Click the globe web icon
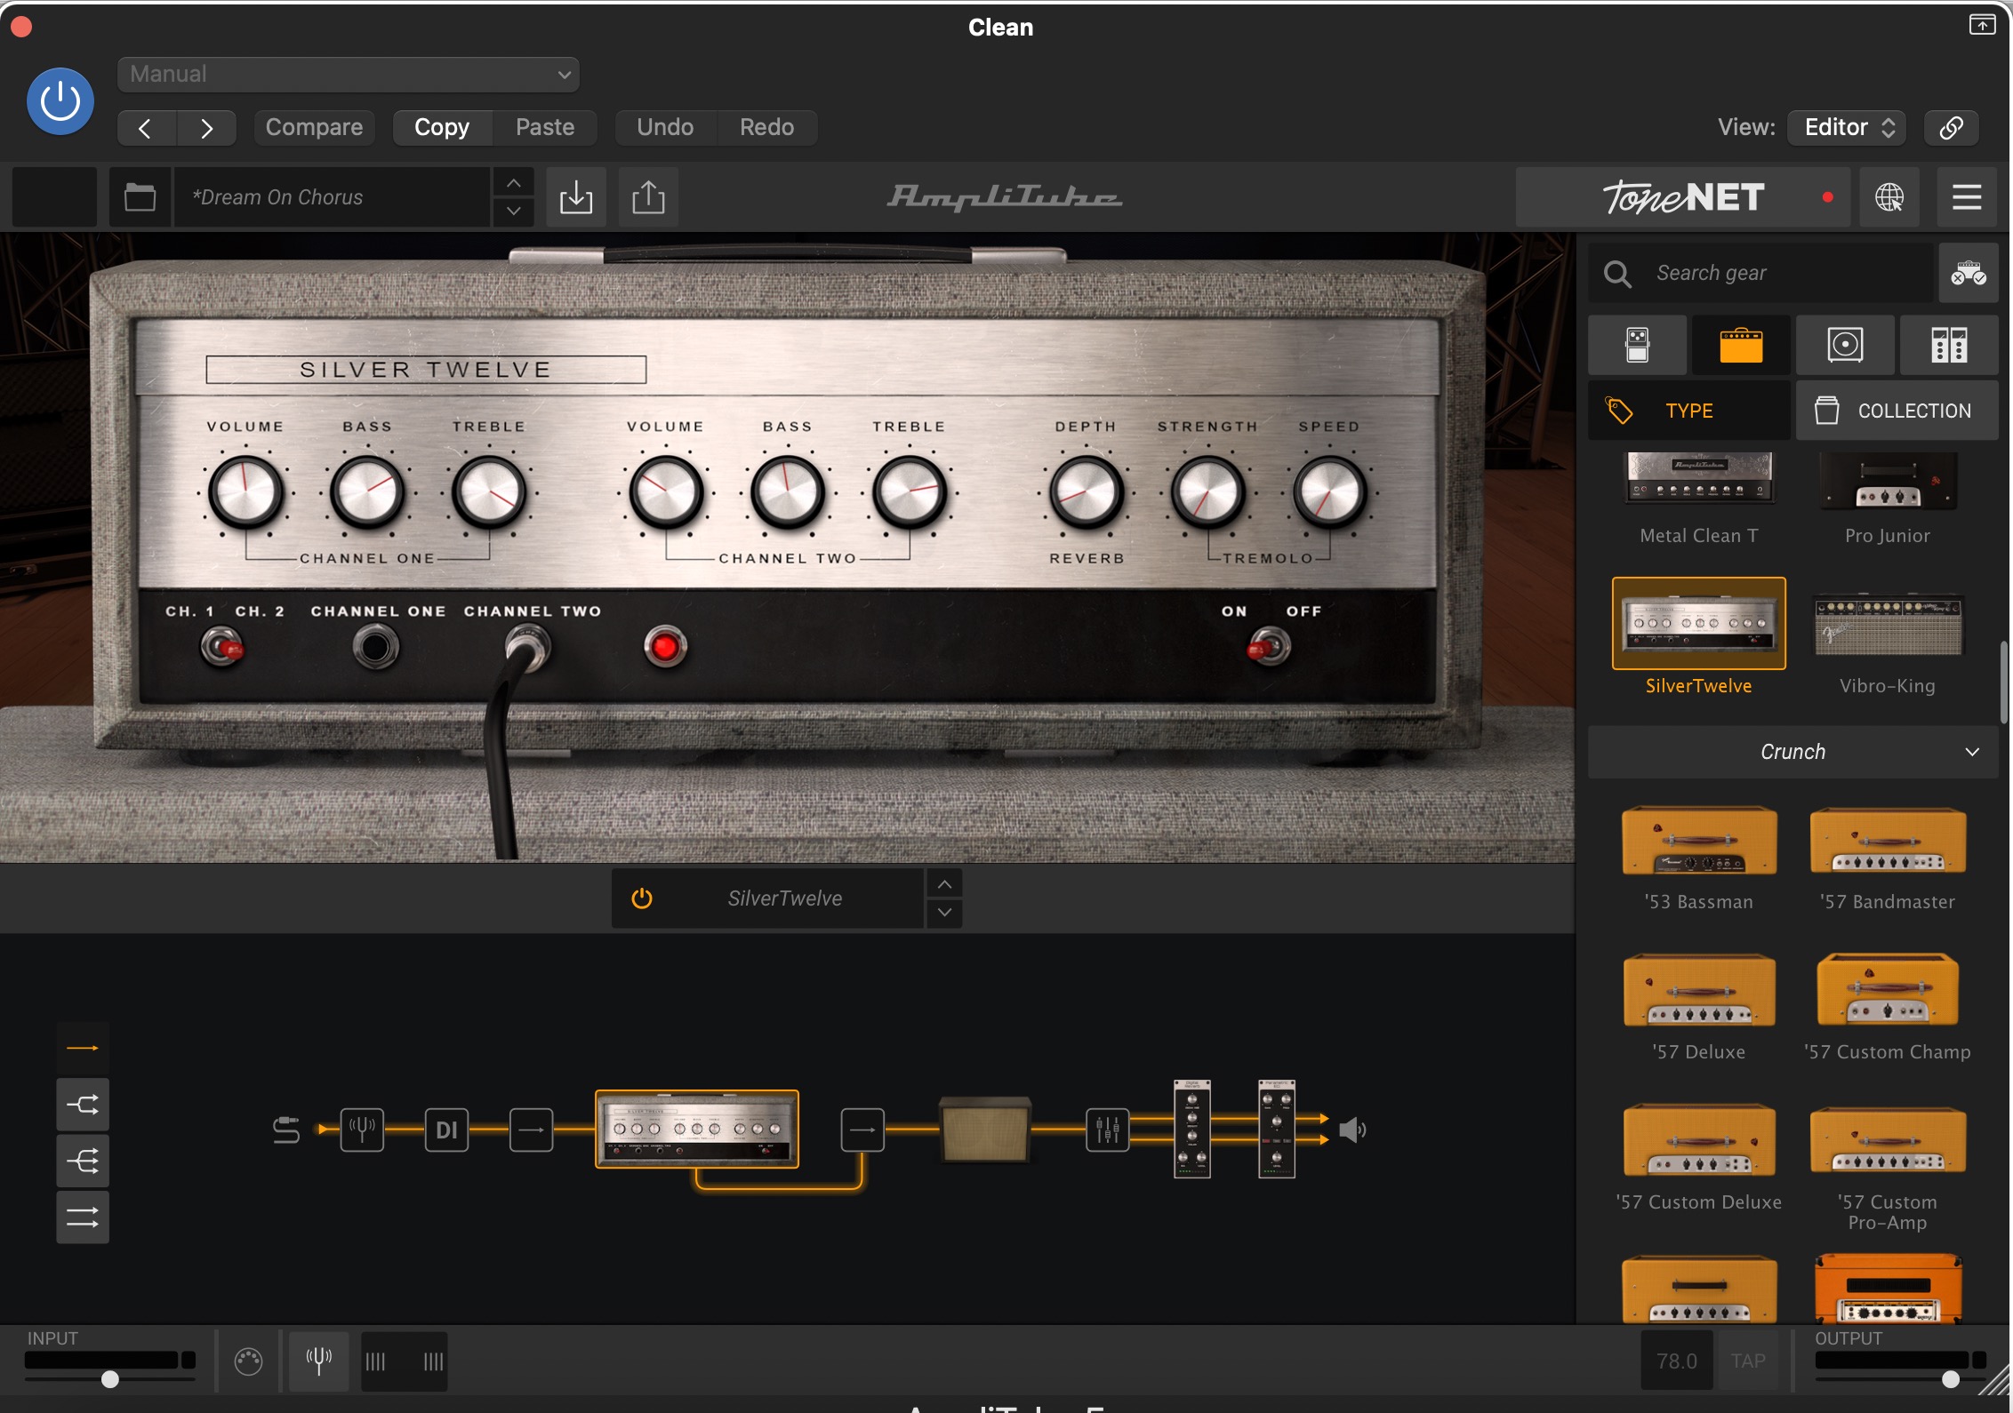Screen dimensions: 2013x1413 [x=1889, y=197]
